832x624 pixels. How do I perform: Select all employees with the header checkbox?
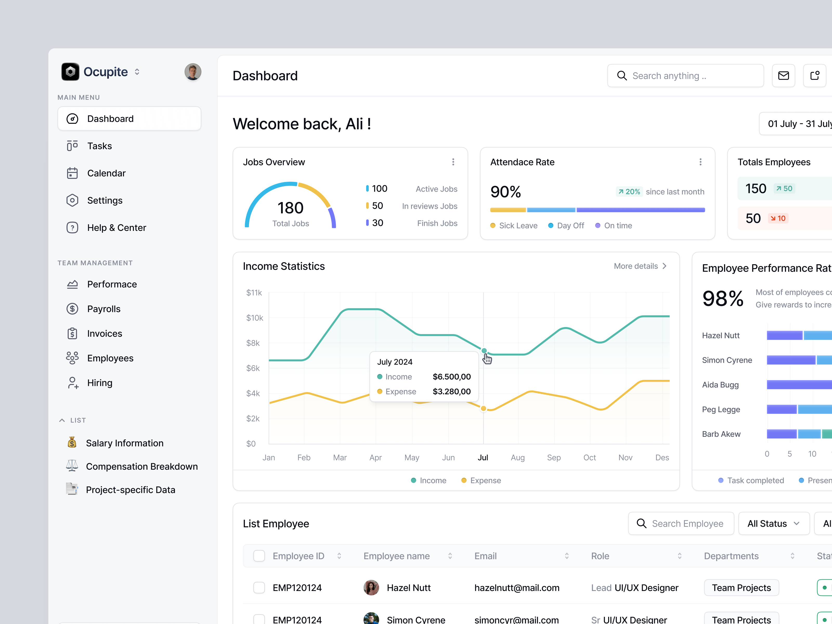(259, 556)
